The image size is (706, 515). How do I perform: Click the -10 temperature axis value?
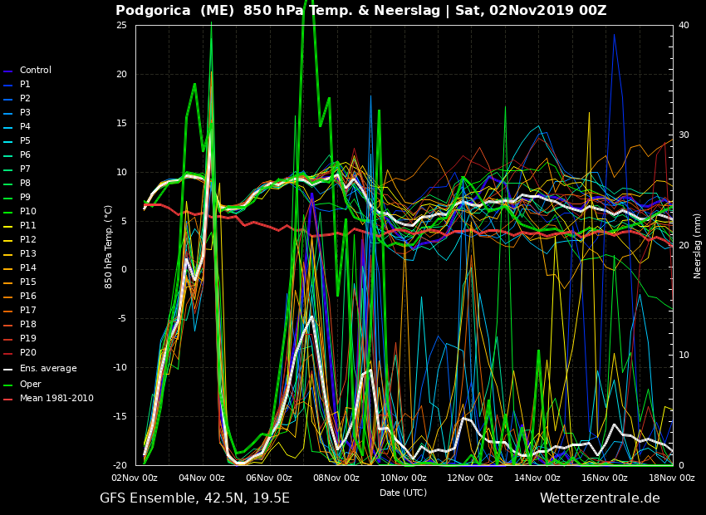pyautogui.click(x=120, y=368)
